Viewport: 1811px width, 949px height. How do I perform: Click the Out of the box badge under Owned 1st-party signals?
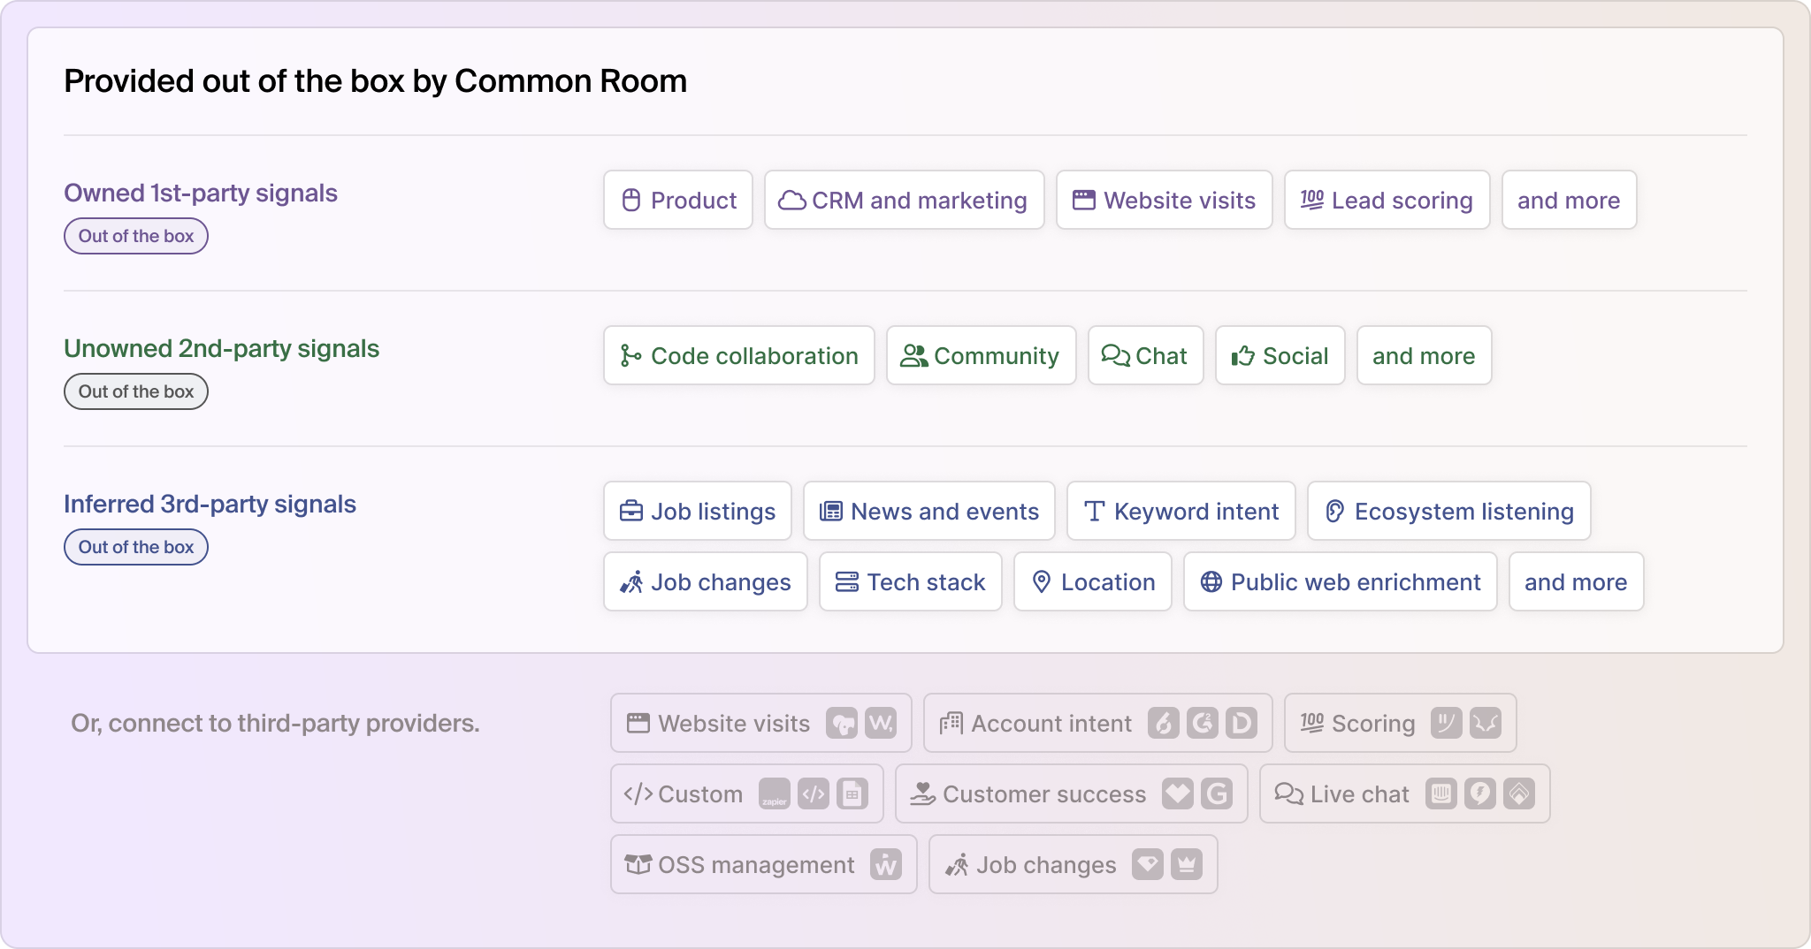(136, 236)
